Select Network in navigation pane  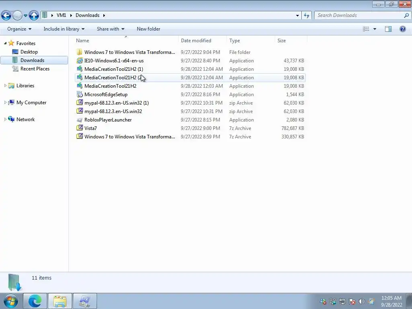pos(25,119)
